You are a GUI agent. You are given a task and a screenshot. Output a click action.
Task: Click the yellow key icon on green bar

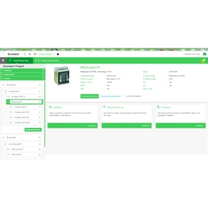[x=203, y=61]
